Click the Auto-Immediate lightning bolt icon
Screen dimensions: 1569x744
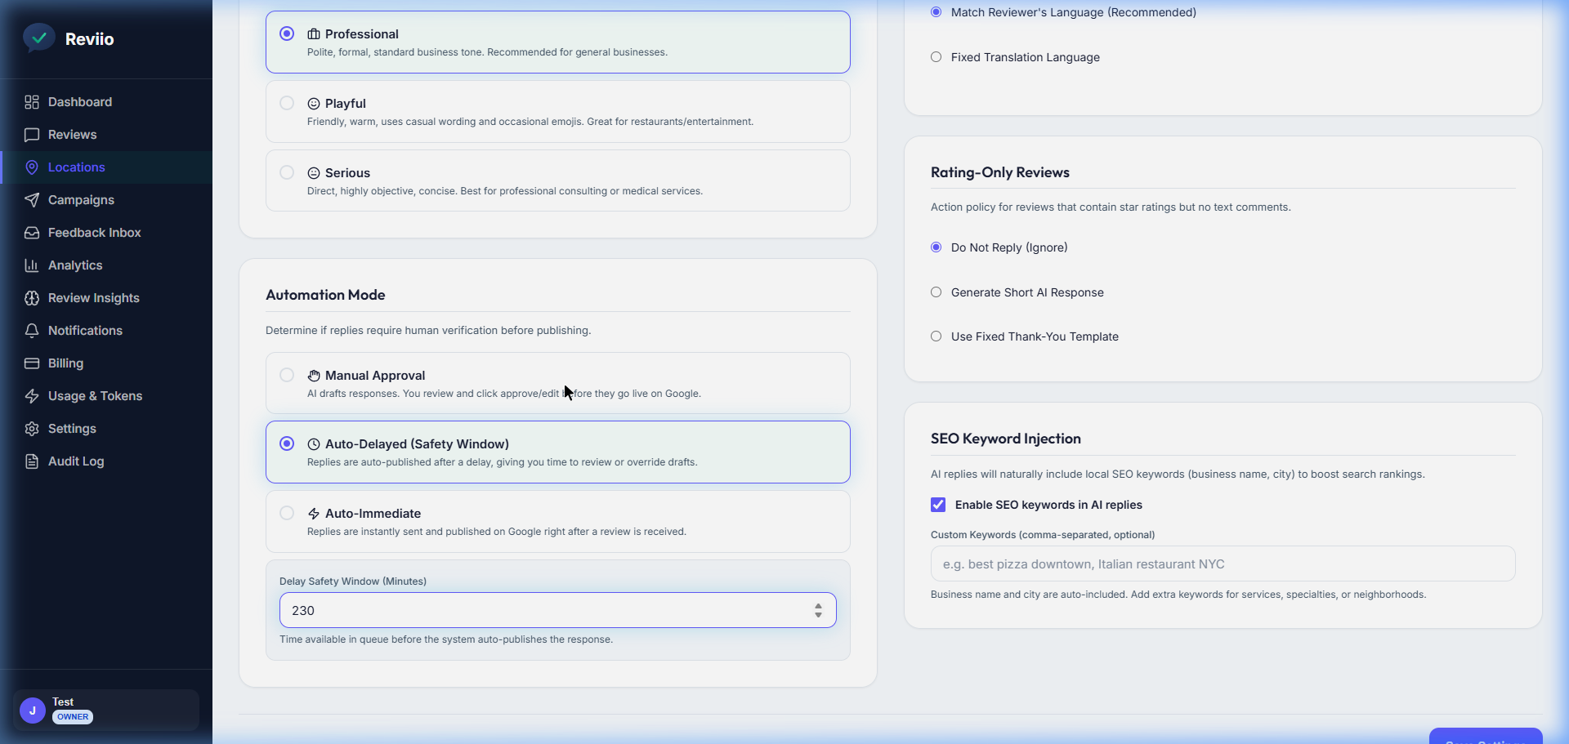click(314, 514)
